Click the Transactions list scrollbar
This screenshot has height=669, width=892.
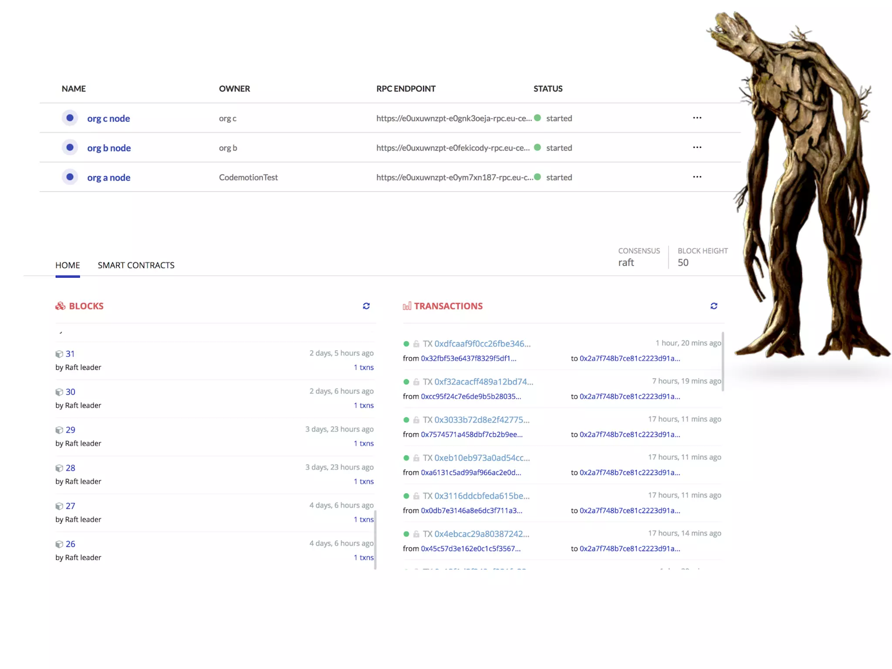tap(723, 362)
